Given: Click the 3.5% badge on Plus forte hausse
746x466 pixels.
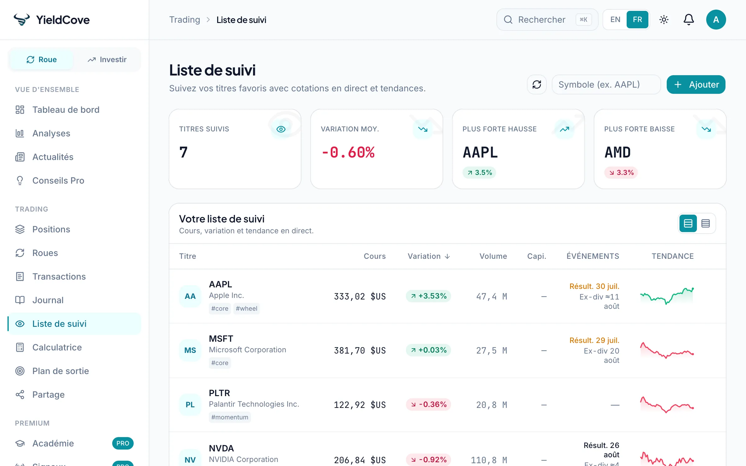Looking at the screenshot, I should click(479, 172).
